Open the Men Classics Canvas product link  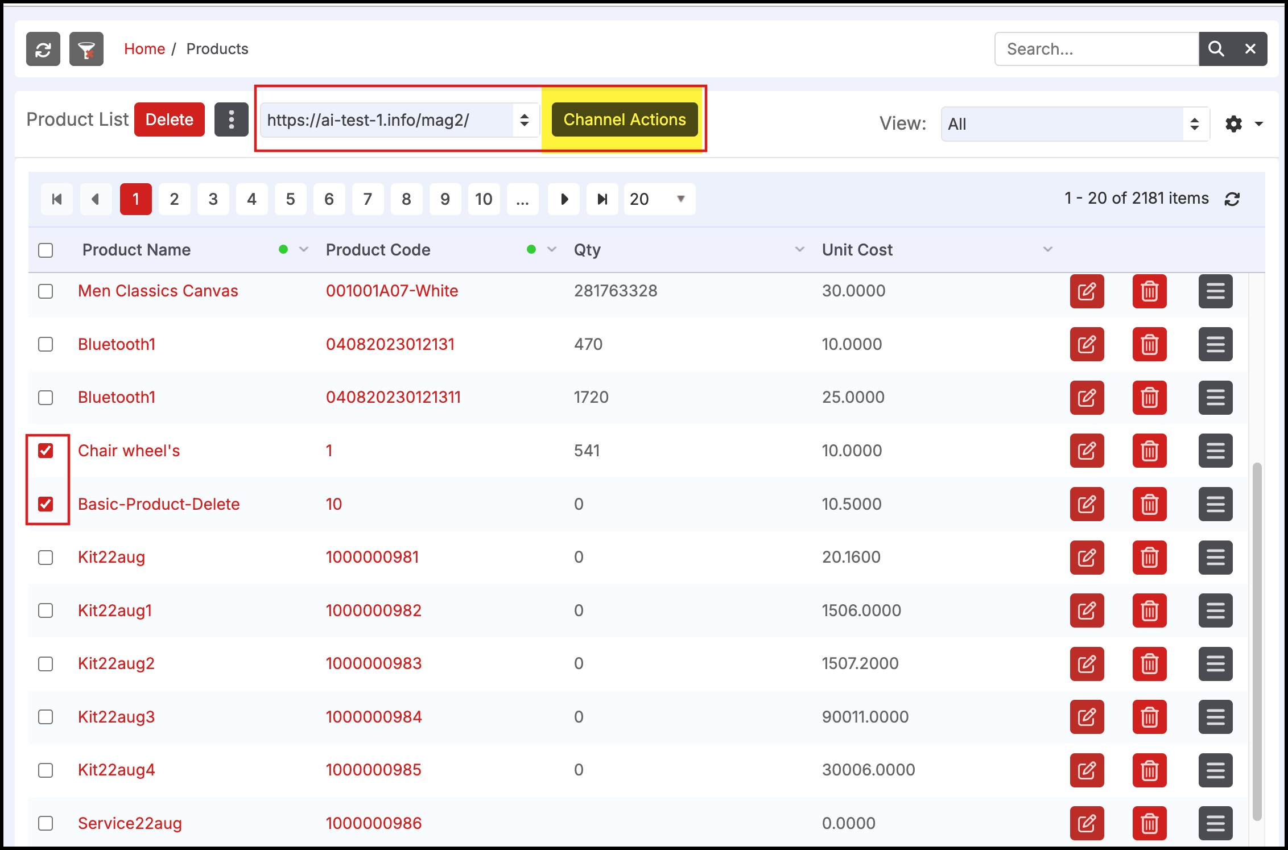click(x=158, y=291)
